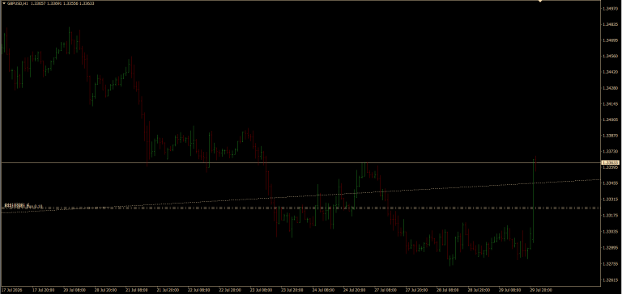622x294 pixels.
Task: Click the 23 Jul 08:00 time label
Action: click(x=261, y=290)
